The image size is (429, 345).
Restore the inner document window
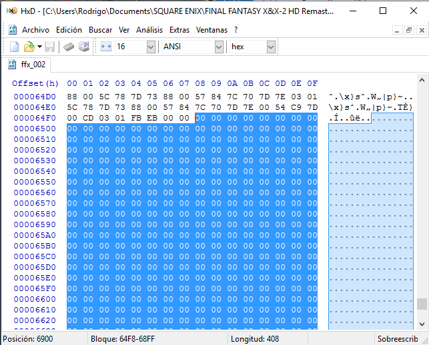tap(409, 30)
